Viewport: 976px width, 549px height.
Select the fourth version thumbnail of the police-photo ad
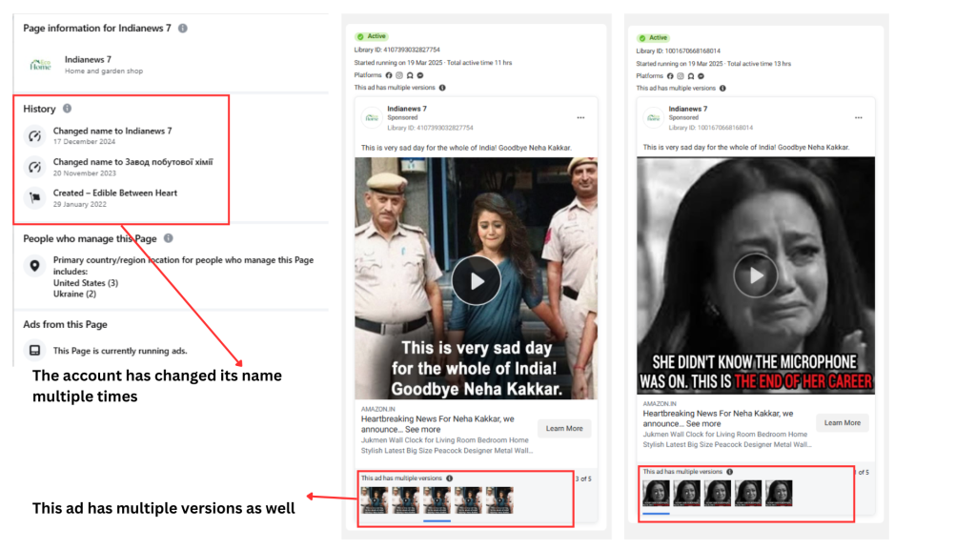468,499
